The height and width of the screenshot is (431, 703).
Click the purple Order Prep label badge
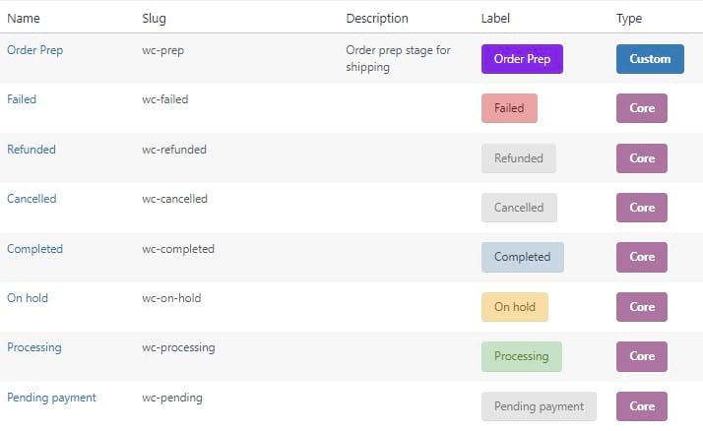522,59
